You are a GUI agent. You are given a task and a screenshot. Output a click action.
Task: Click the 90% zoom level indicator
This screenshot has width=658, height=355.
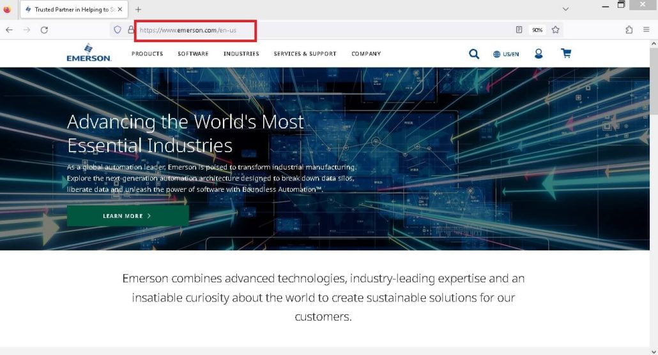click(537, 30)
